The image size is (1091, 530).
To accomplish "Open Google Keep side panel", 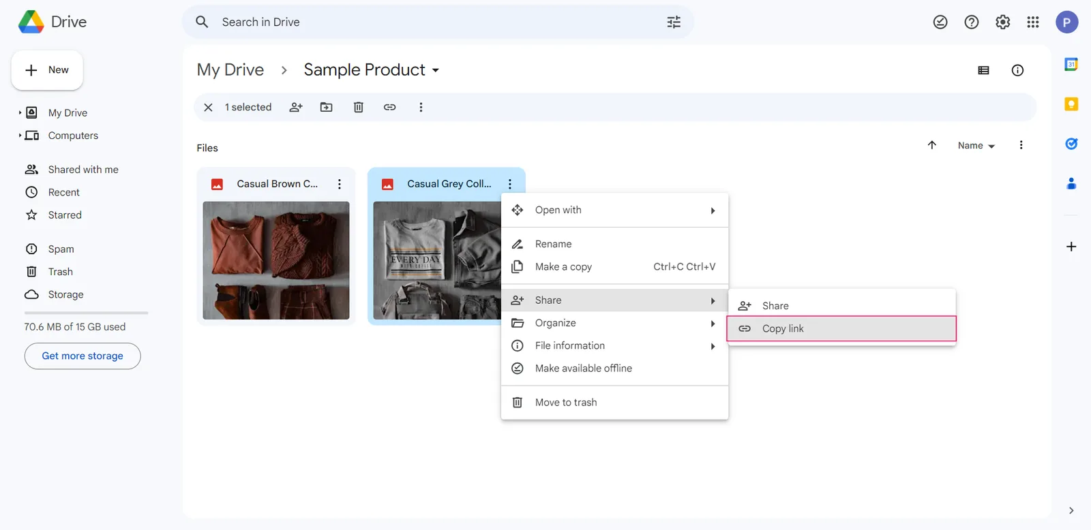I will click(1071, 104).
